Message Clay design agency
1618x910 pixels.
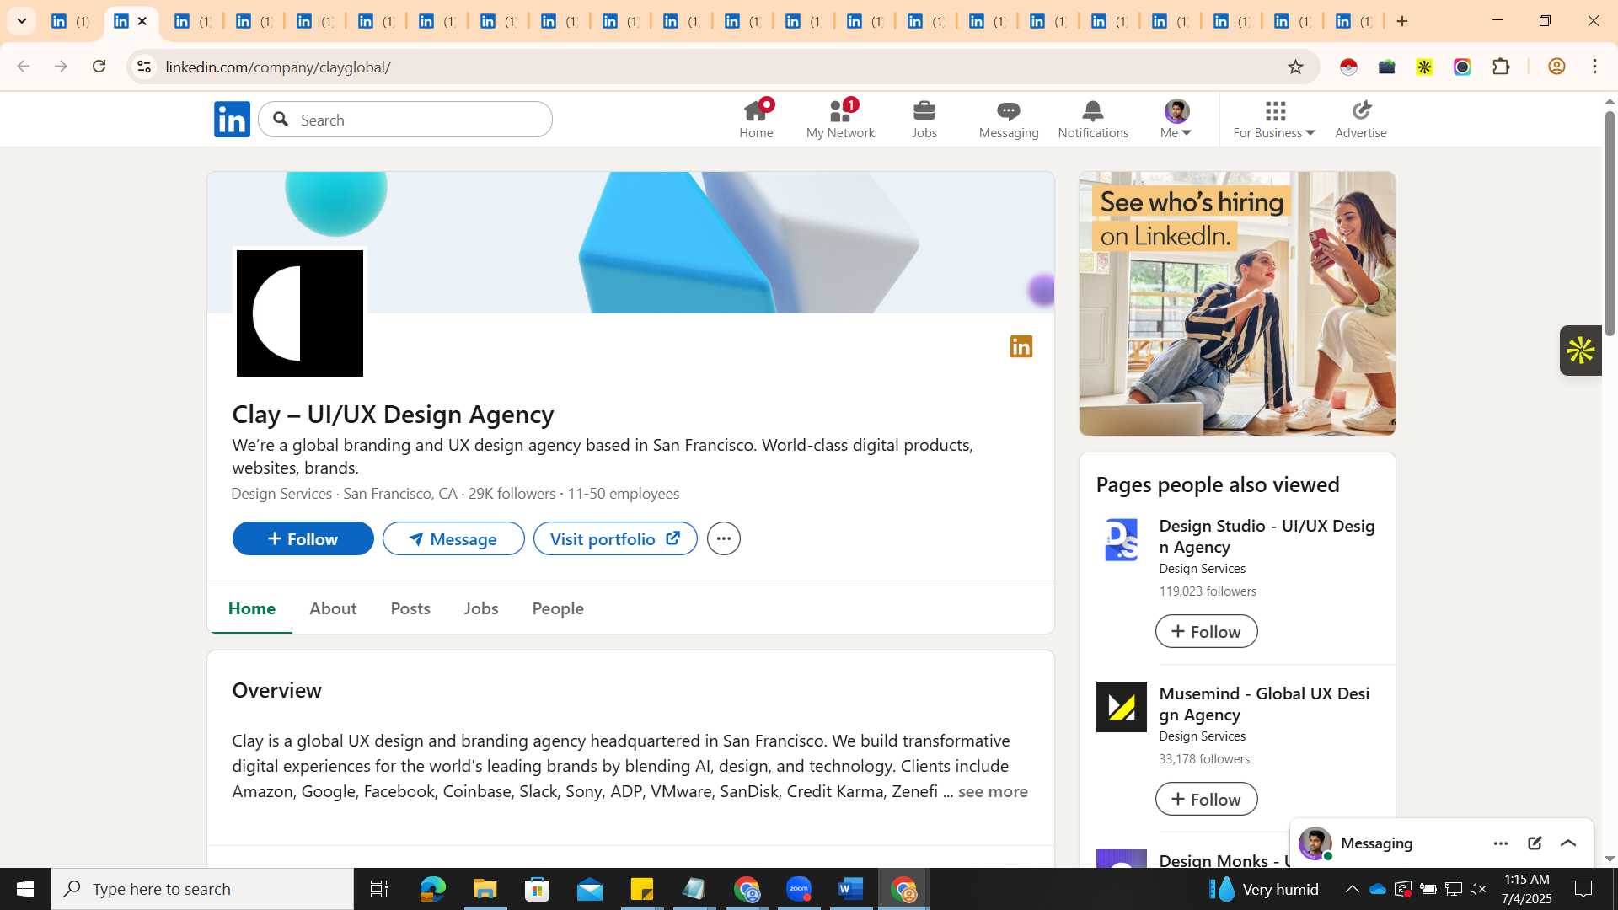[453, 538]
